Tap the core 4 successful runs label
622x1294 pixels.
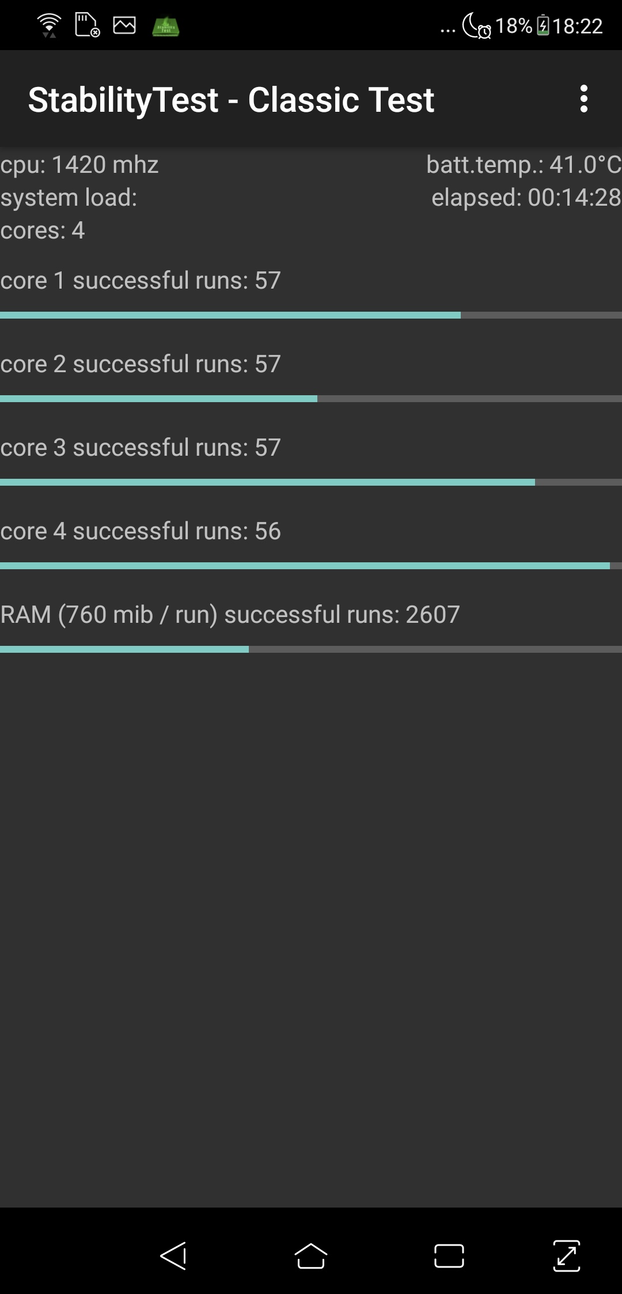pos(141,531)
